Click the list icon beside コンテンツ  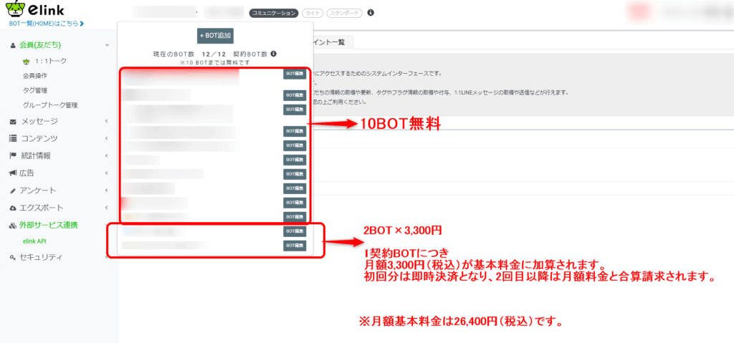(x=13, y=138)
